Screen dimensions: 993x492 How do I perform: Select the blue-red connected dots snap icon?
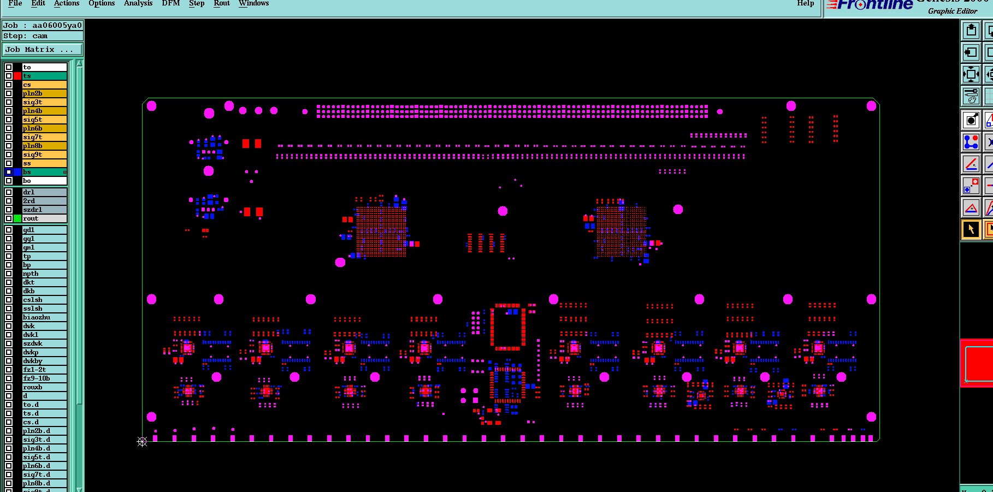[x=971, y=142]
